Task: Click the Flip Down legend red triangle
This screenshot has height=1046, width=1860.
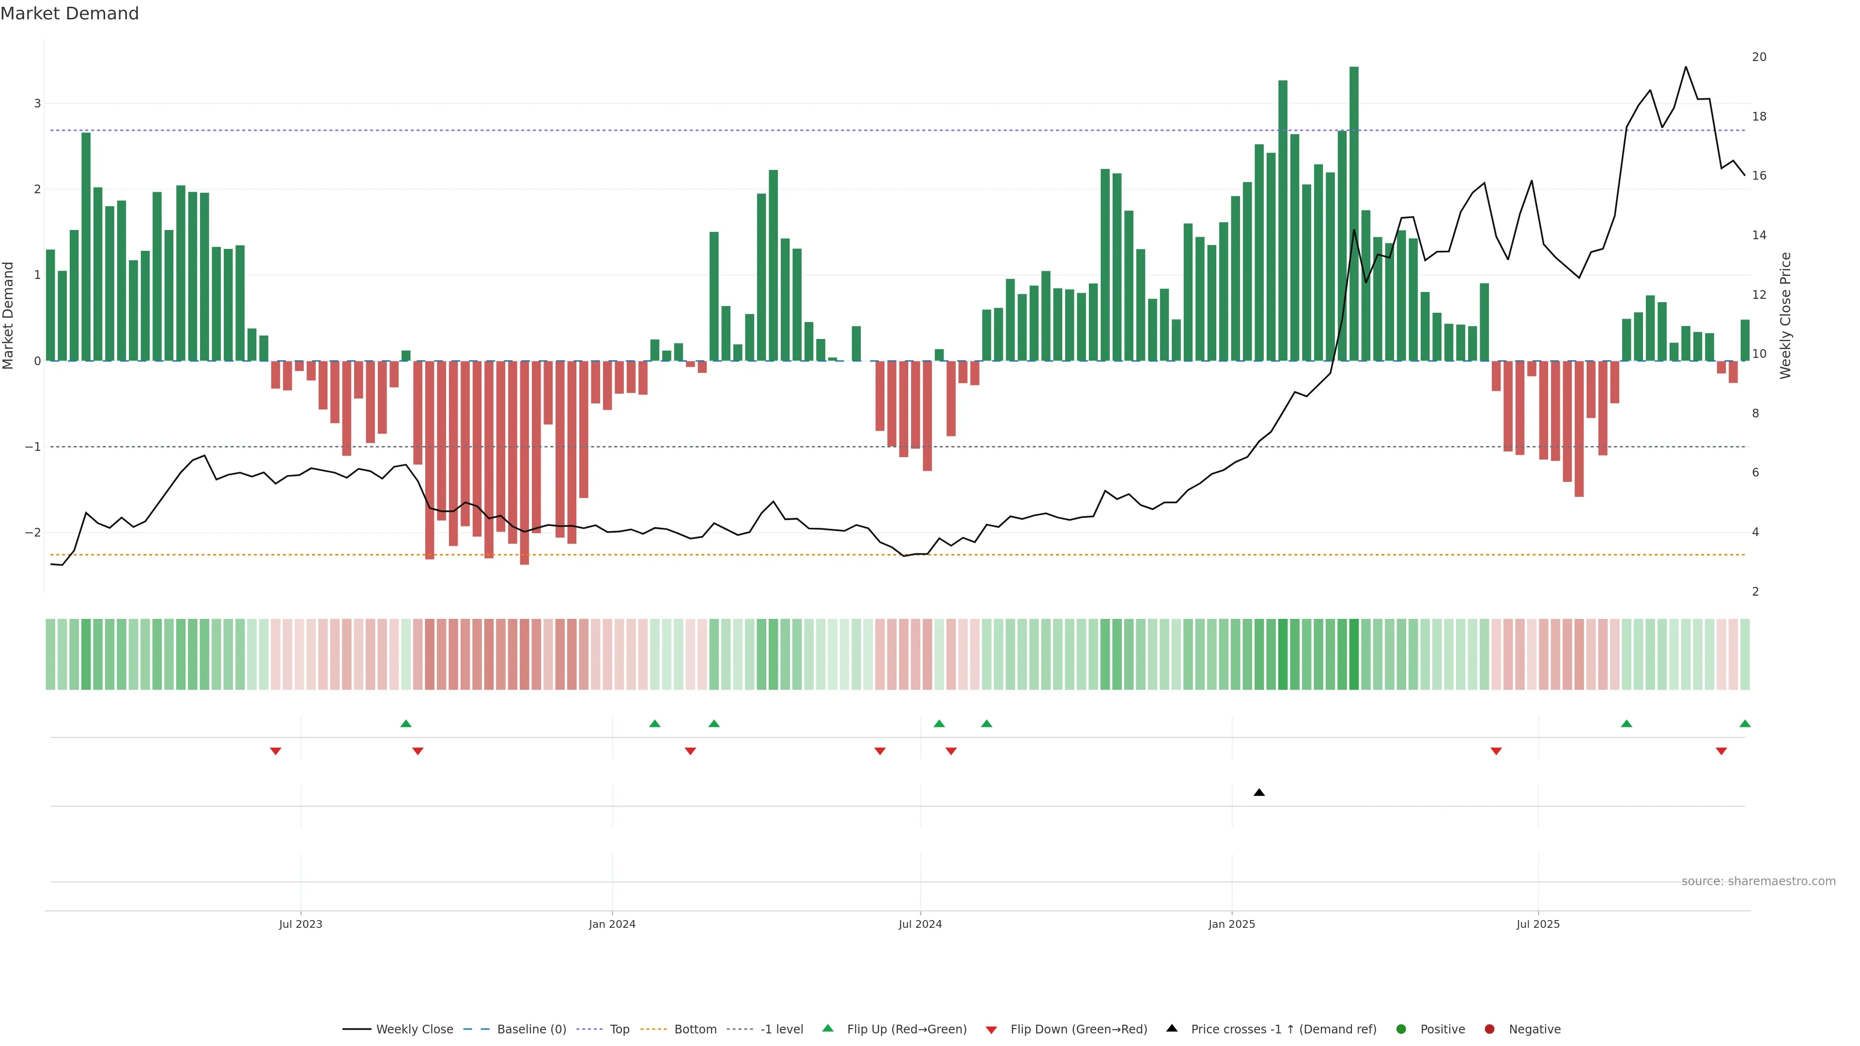Action: [992, 1030]
